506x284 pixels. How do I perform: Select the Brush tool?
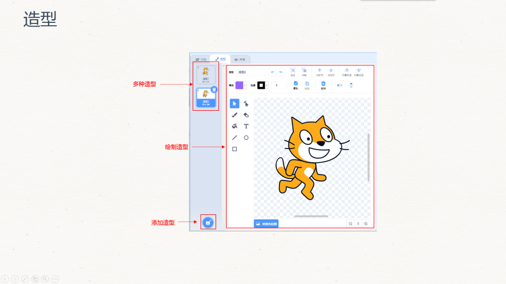point(235,115)
